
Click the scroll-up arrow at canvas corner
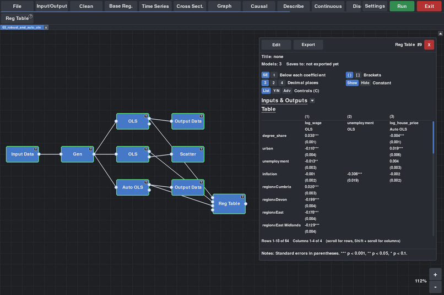[440, 34]
